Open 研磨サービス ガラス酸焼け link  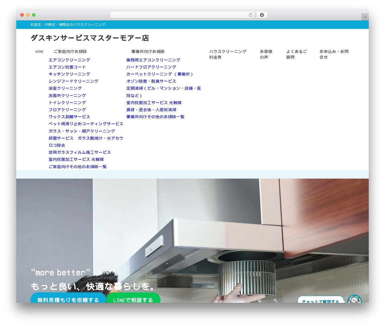pos(86,142)
